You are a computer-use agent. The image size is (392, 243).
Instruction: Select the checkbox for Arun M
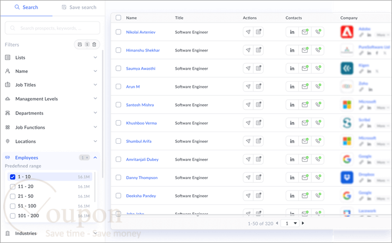[118, 86]
